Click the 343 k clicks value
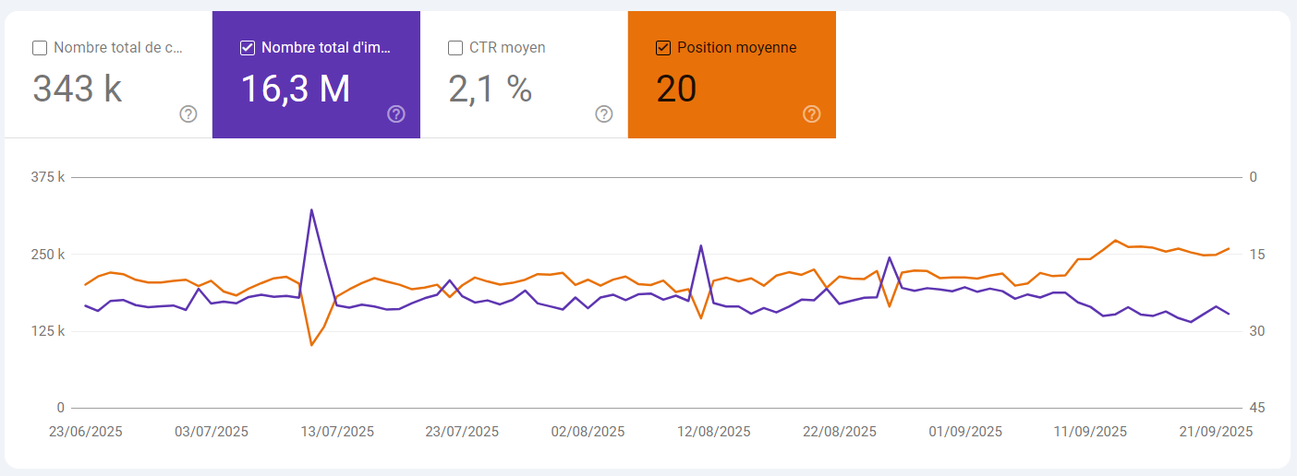This screenshot has width=1297, height=476. 78,89
